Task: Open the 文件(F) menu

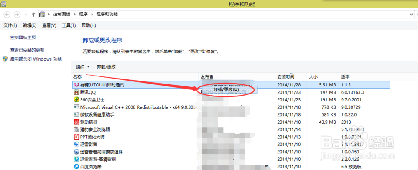Action: pos(10,25)
